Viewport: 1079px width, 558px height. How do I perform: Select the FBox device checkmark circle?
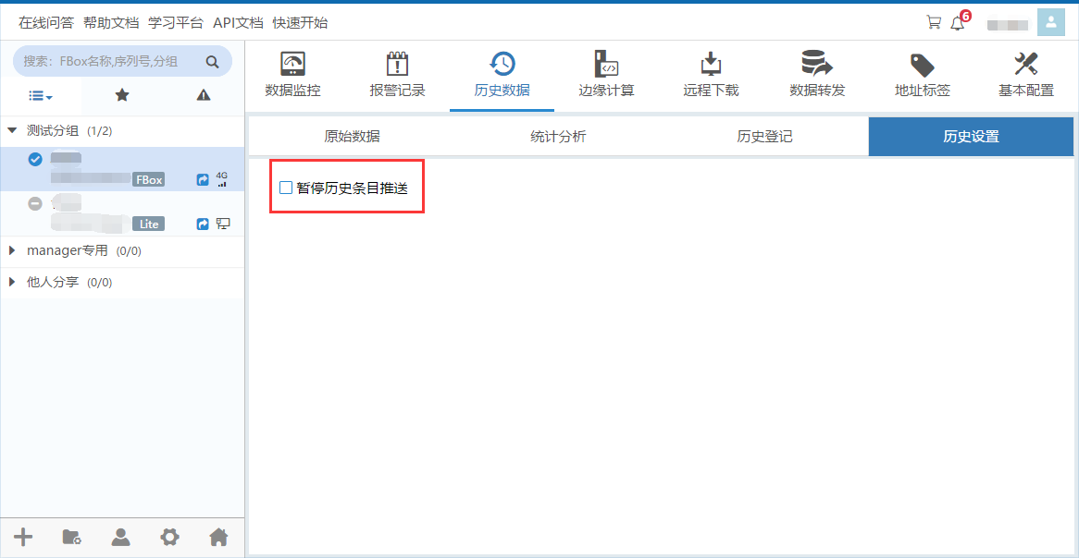click(x=35, y=159)
